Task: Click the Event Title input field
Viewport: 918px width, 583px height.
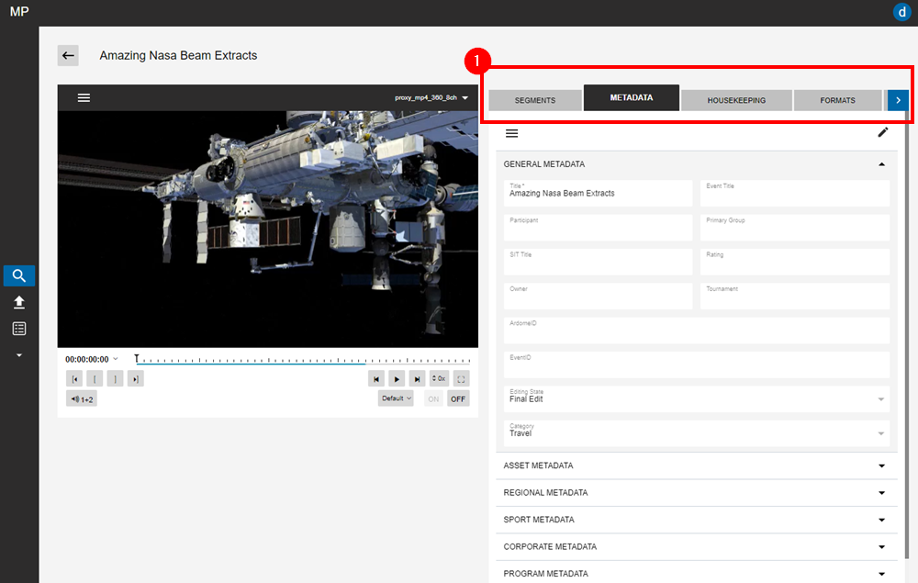Action: (x=795, y=194)
